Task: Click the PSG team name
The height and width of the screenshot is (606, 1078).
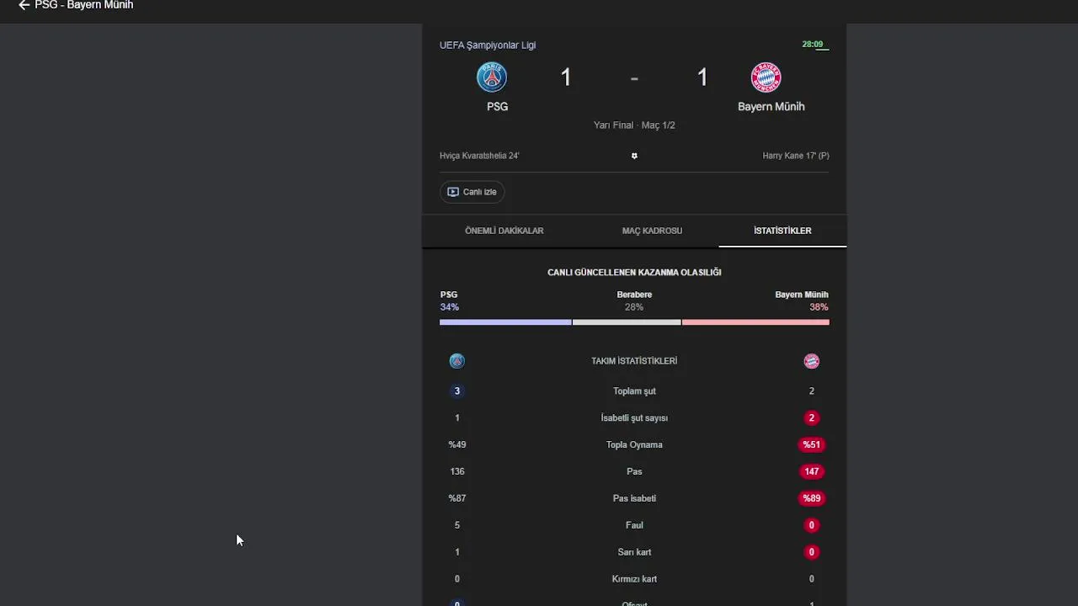Action: [x=497, y=107]
